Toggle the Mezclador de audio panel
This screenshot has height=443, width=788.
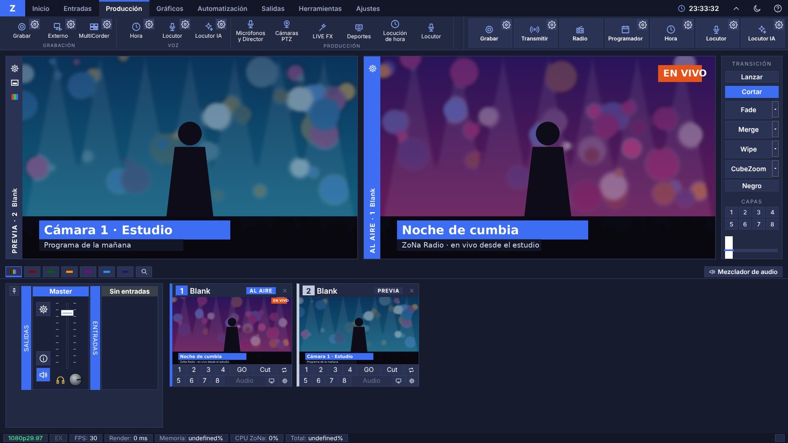point(743,271)
